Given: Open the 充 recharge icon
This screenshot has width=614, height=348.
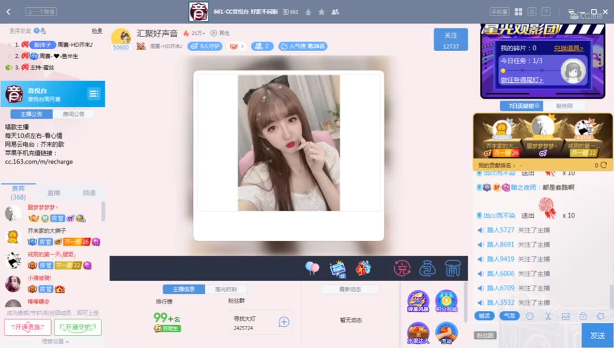Looking at the screenshot, I should (x=402, y=268).
